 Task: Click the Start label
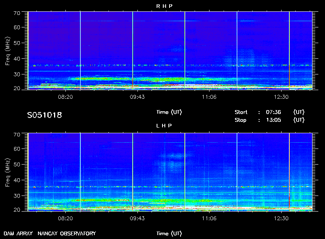[241, 112]
